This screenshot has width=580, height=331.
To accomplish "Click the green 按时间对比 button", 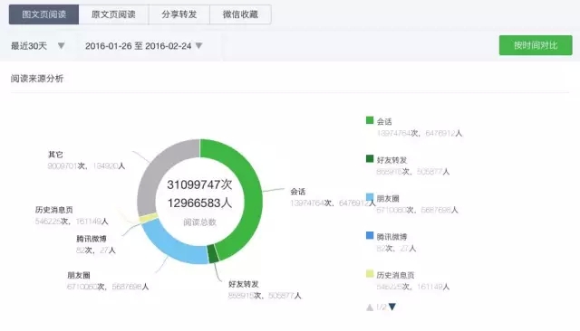I will point(536,45).
